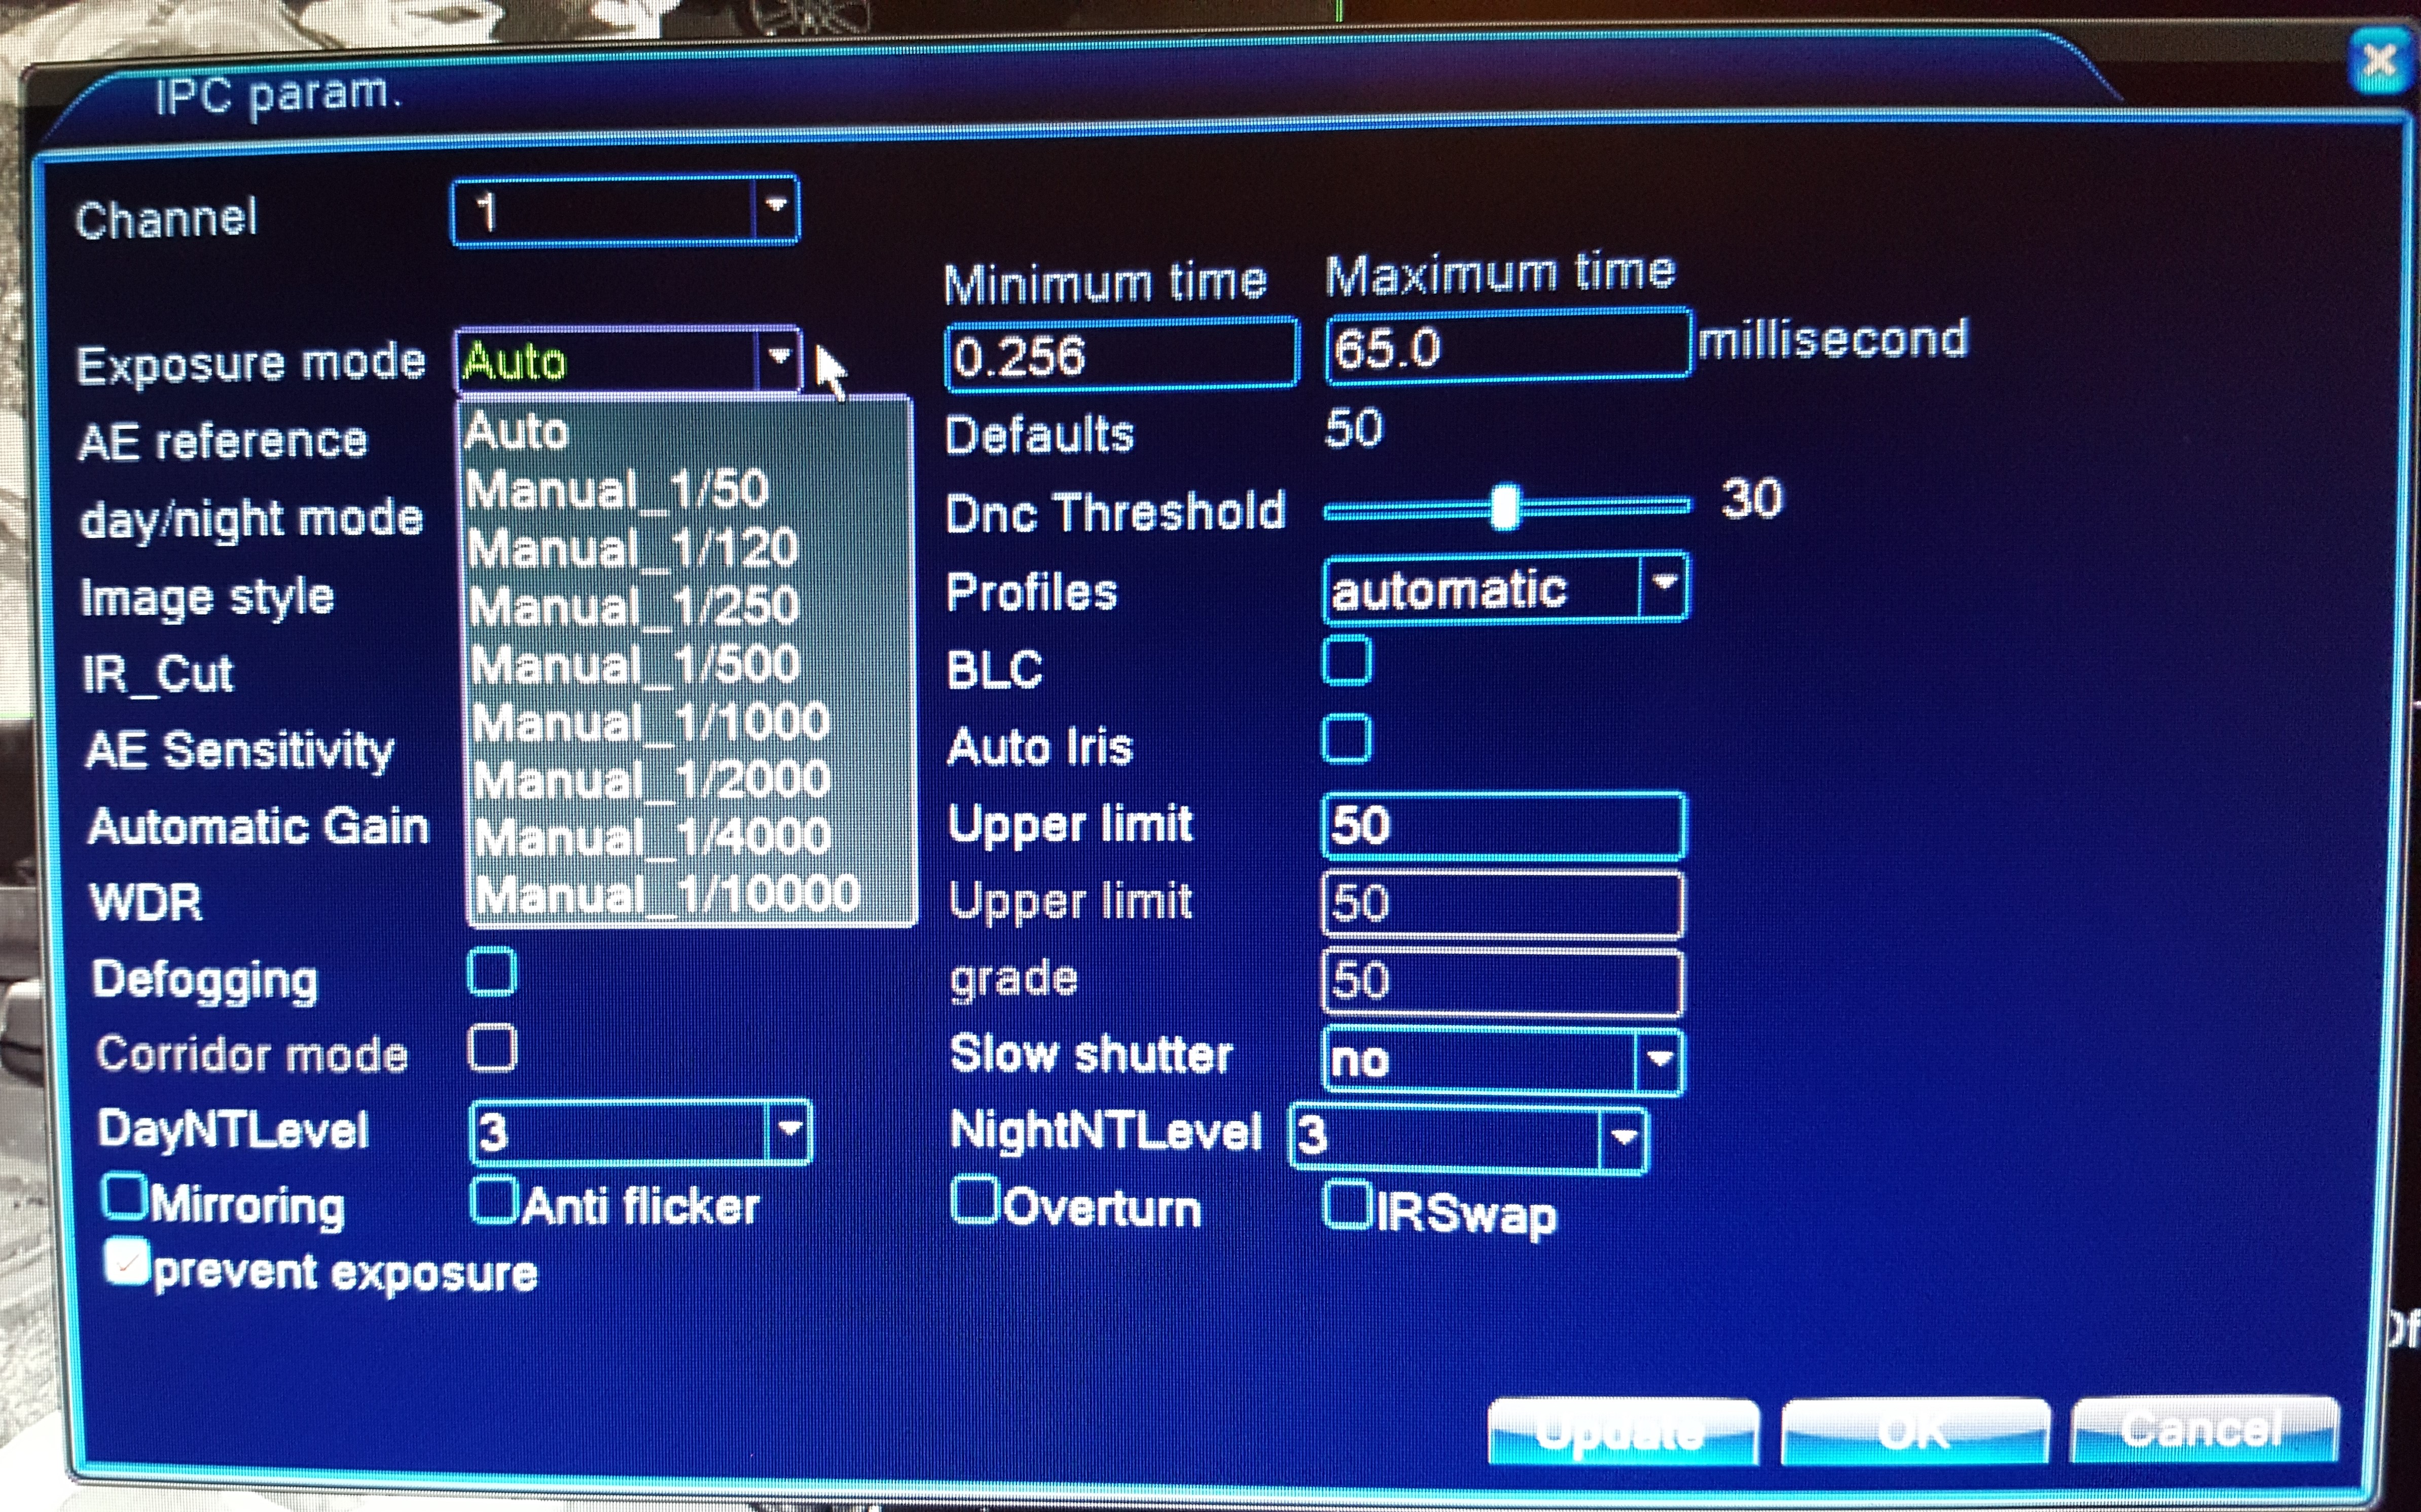The height and width of the screenshot is (1512, 2421).
Task: Enable Defogging checkbox
Action: (x=491, y=972)
